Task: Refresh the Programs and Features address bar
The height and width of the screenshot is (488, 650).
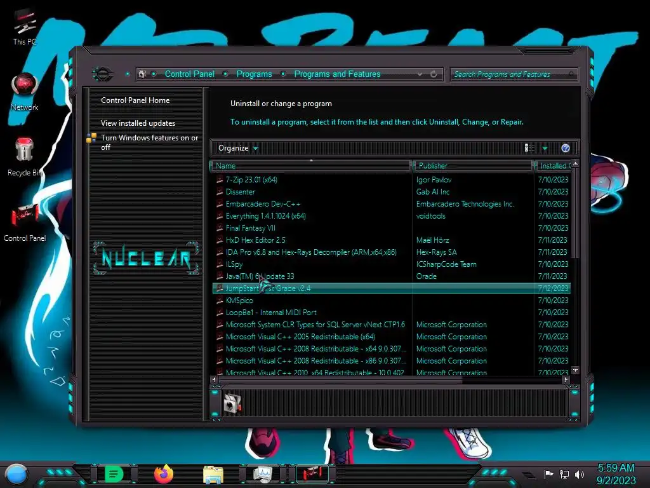Action: (x=434, y=74)
